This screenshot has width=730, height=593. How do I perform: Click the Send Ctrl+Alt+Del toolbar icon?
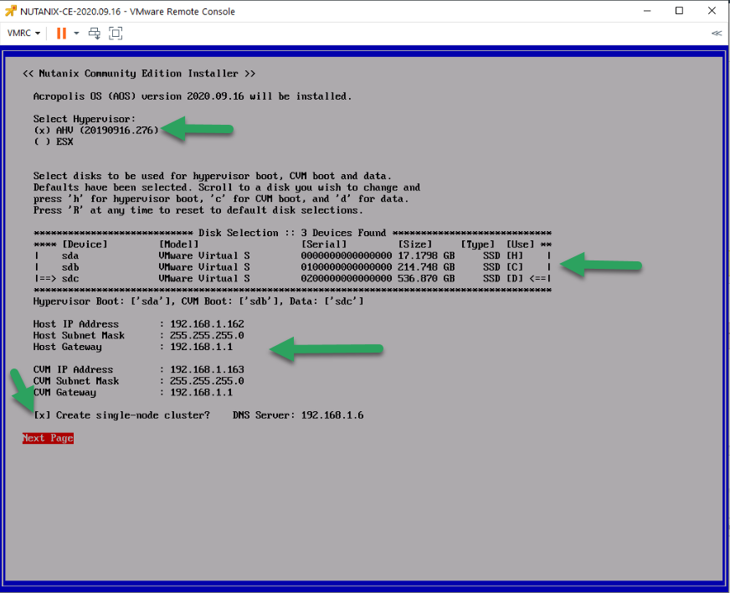click(95, 33)
